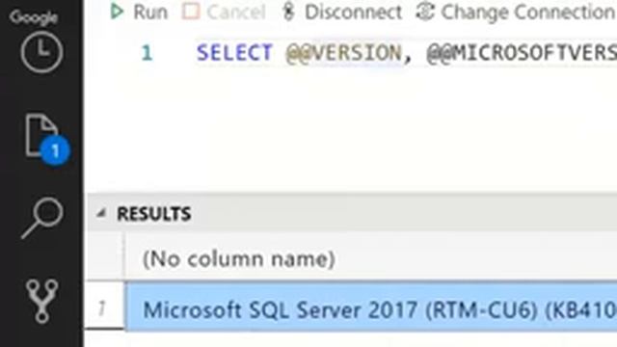617x347 pixels.
Task: Open the Source Control branch icon
Action: click(42, 301)
